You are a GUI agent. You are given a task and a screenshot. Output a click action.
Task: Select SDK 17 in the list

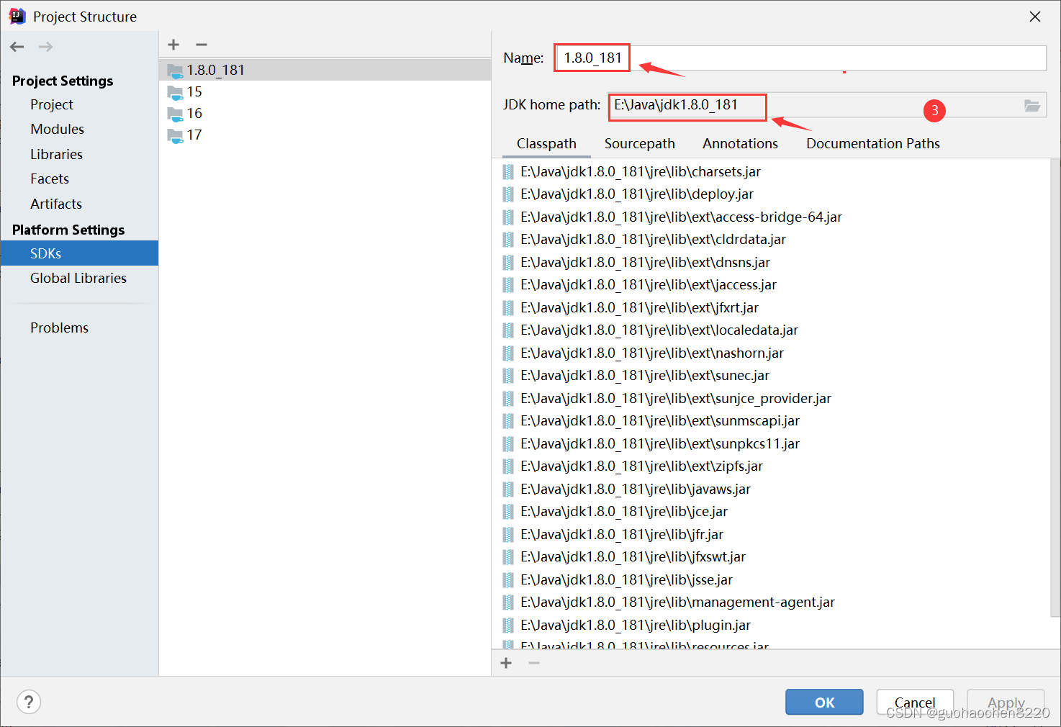coord(193,135)
